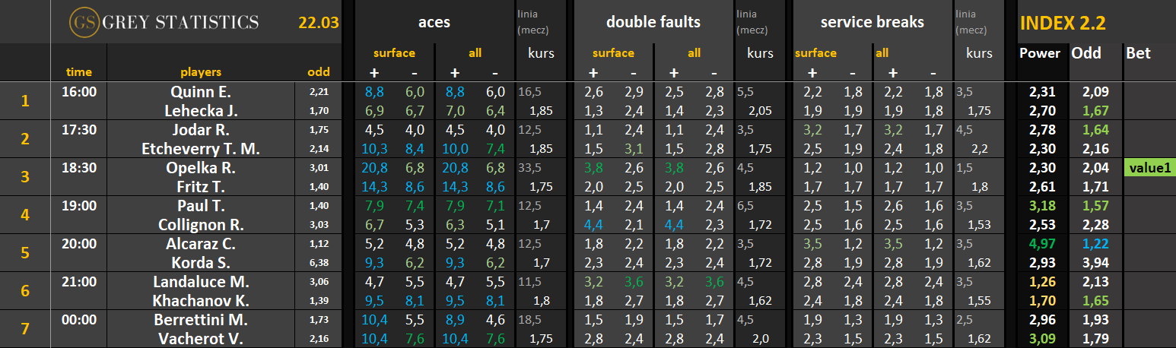Image resolution: width=1176 pixels, height=348 pixels.
Task: Select player Opelka R. name cell
Action: pos(201,168)
